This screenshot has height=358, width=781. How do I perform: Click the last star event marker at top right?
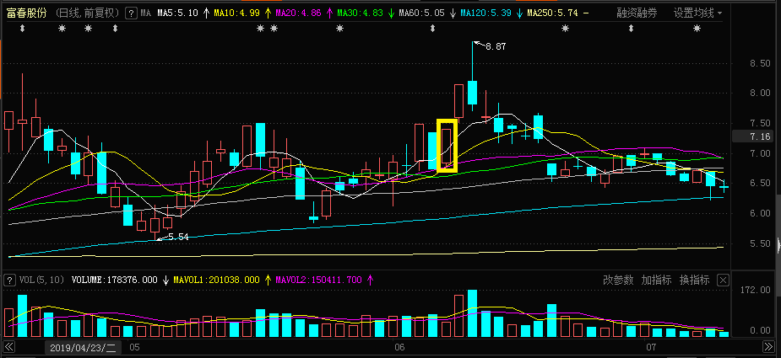(697, 29)
